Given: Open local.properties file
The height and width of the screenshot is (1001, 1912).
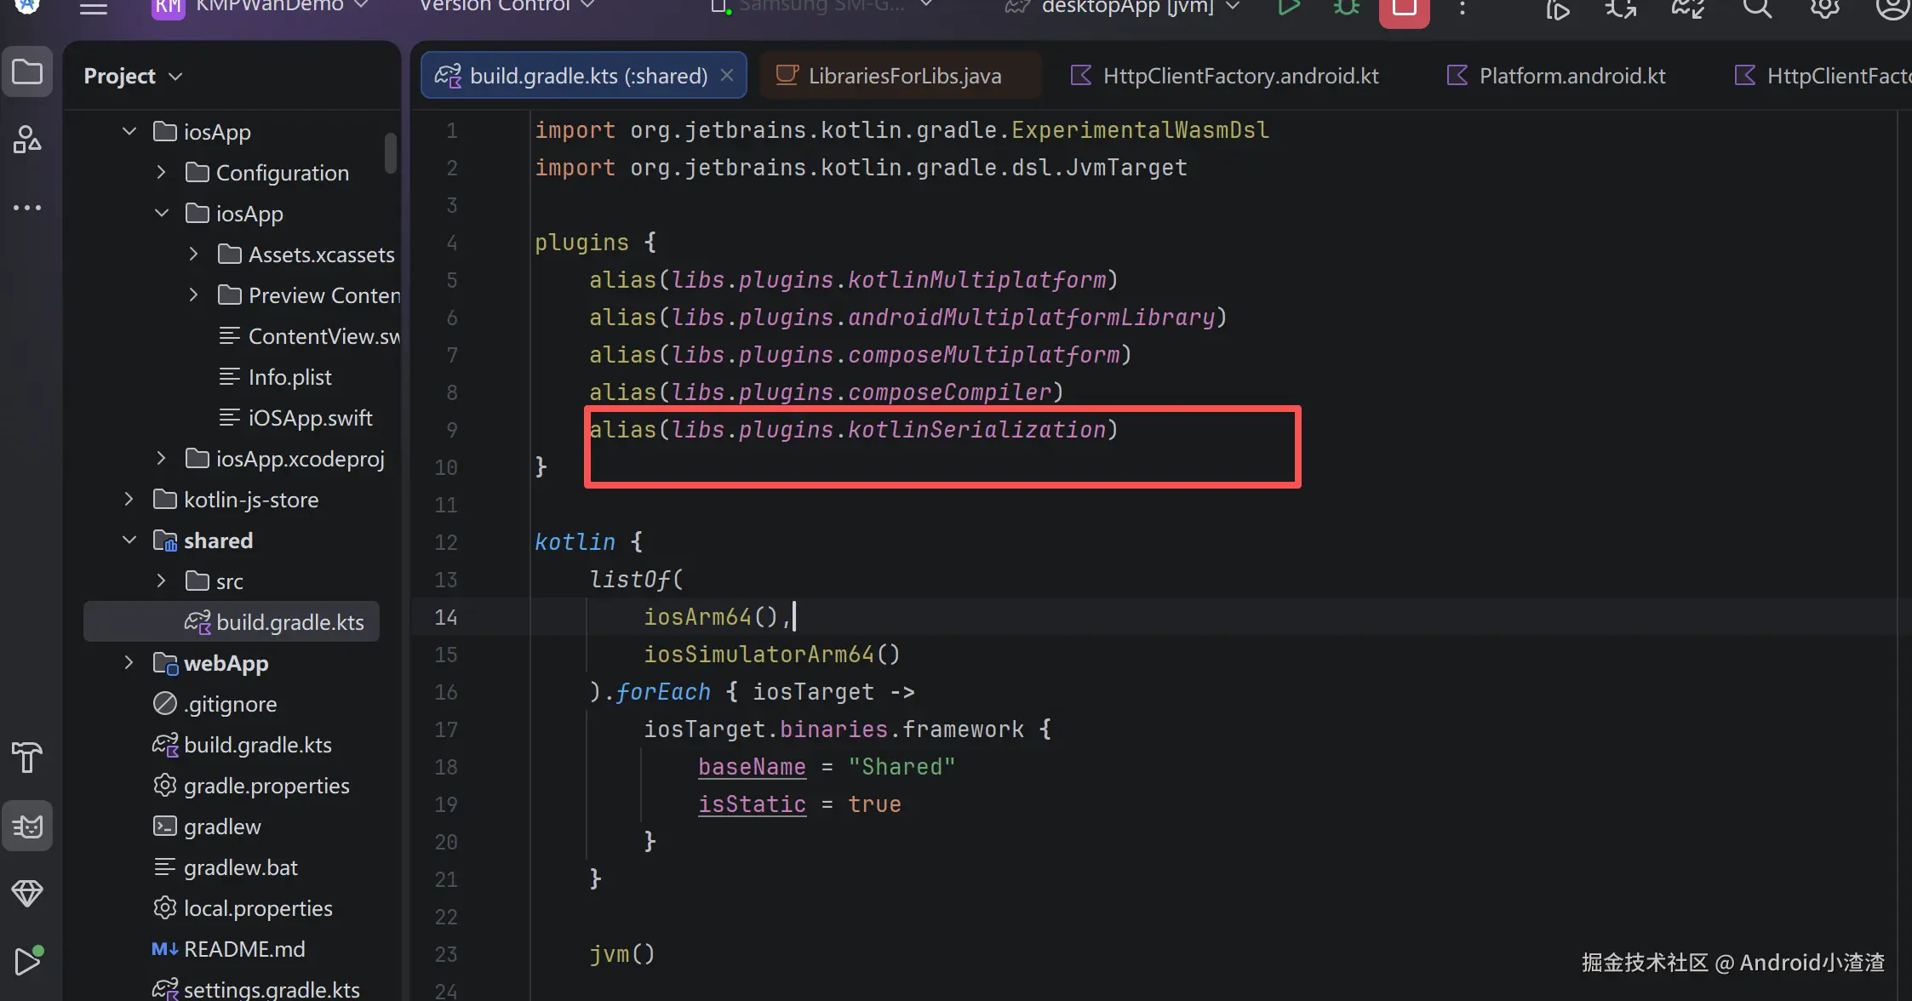Looking at the screenshot, I should (243, 907).
